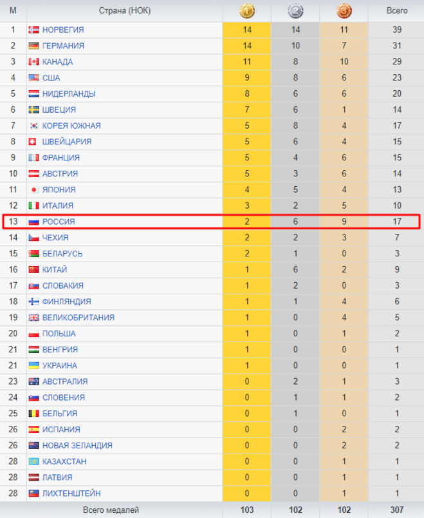This screenshot has height=518, width=424.
Task: Click the silver medal icon in header
Action: point(295,11)
